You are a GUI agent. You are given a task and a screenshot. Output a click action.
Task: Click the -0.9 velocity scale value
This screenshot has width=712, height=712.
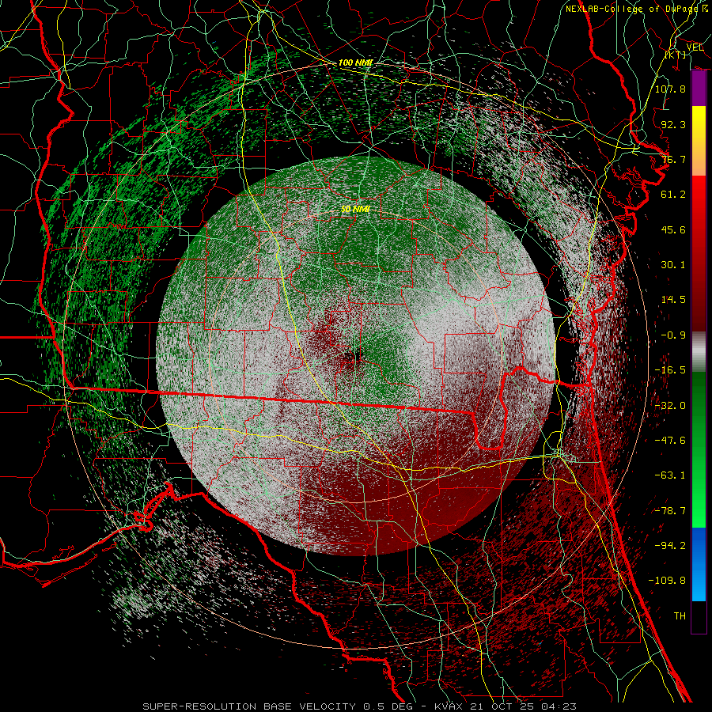pyautogui.click(x=673, y=335)
